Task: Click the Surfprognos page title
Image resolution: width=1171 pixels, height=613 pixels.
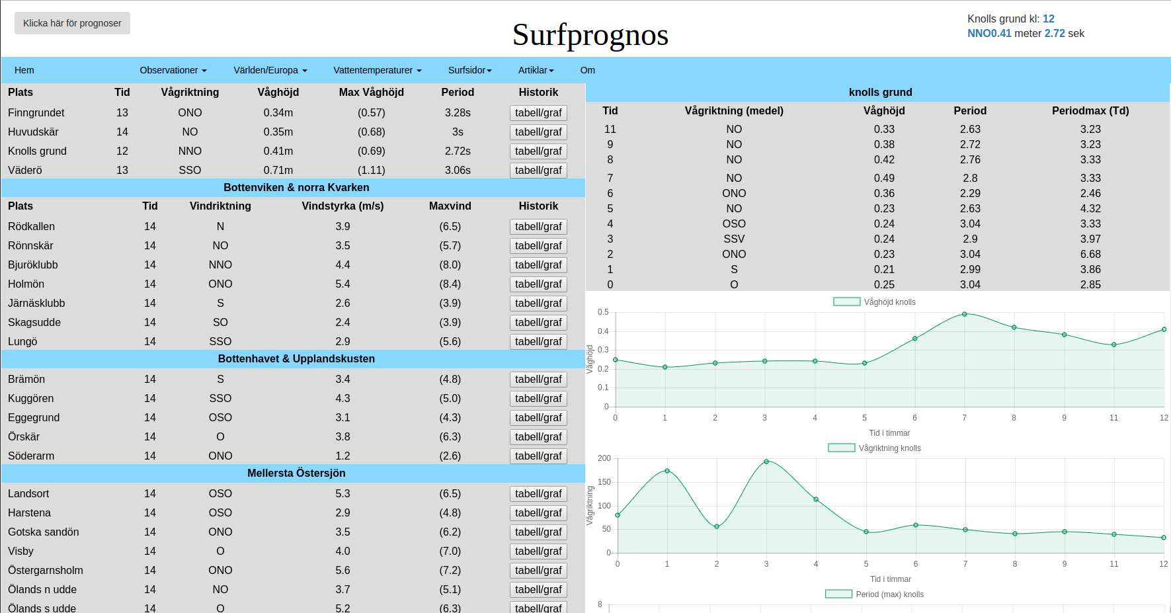Action: (590, 34)
